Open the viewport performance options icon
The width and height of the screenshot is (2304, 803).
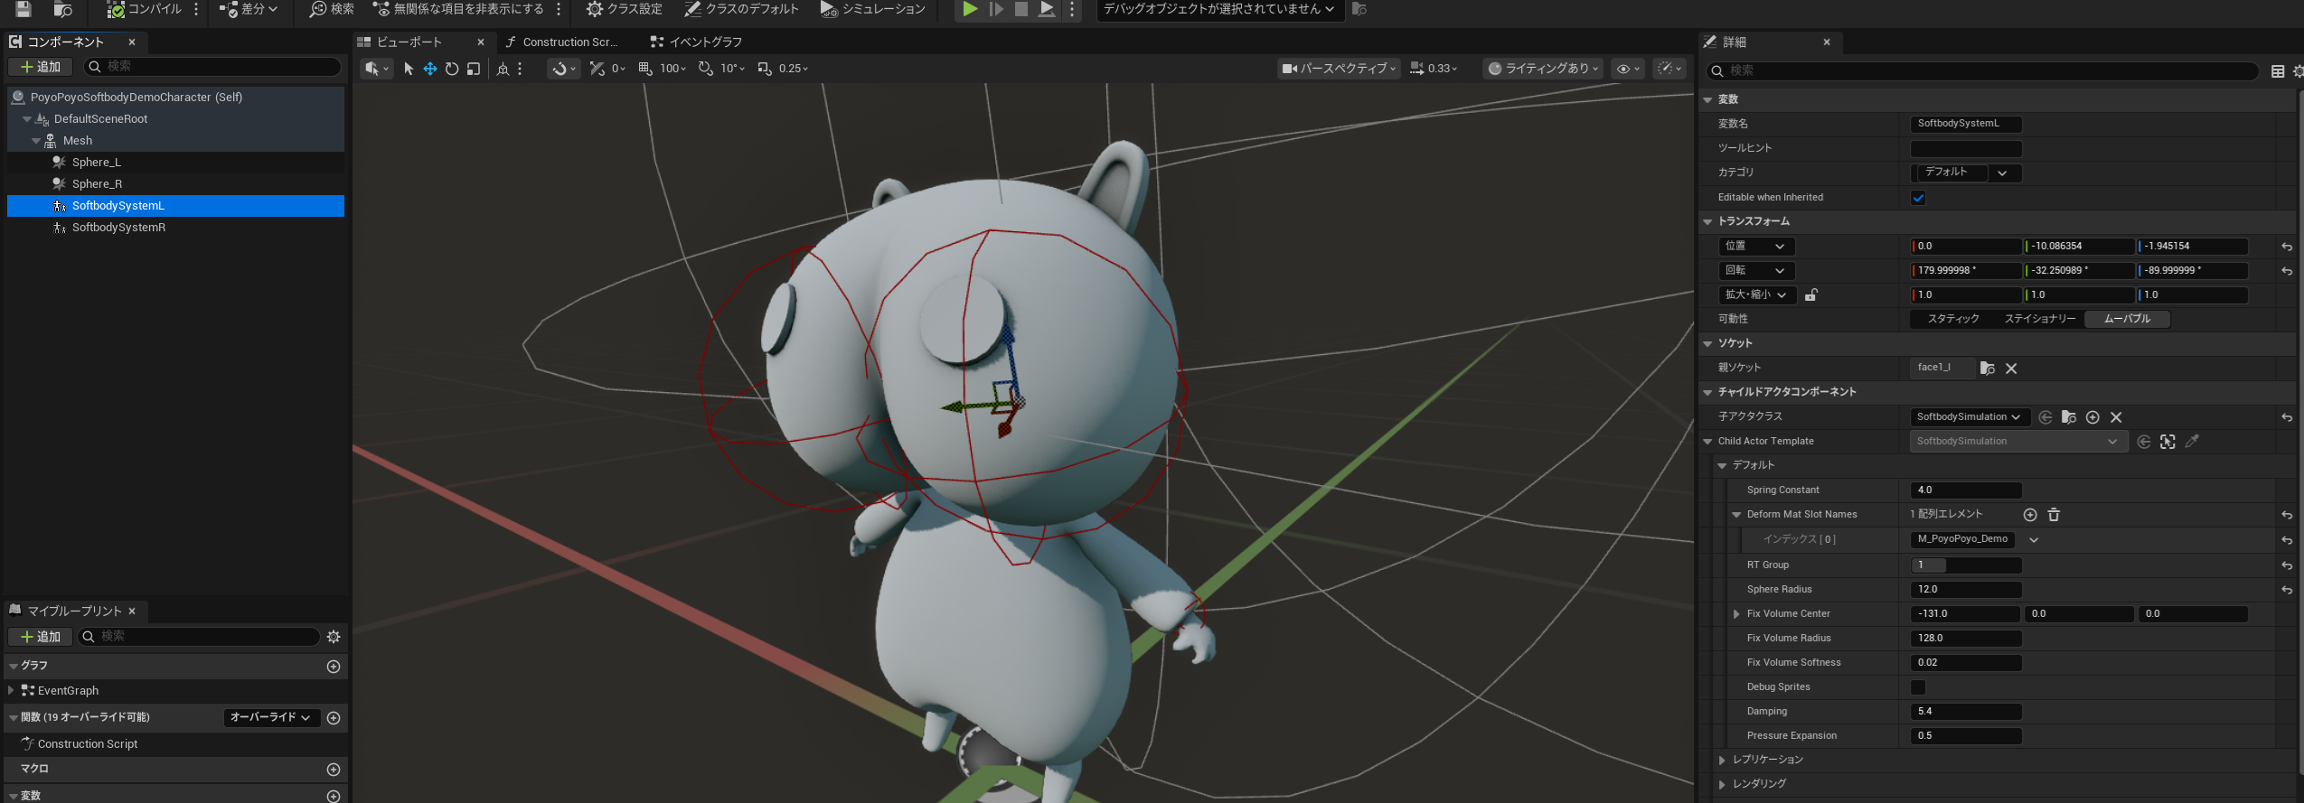click(x=1669, y=69)
